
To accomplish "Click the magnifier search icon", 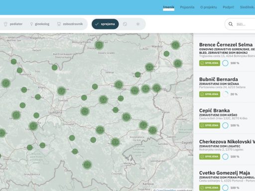I will 231,24.
